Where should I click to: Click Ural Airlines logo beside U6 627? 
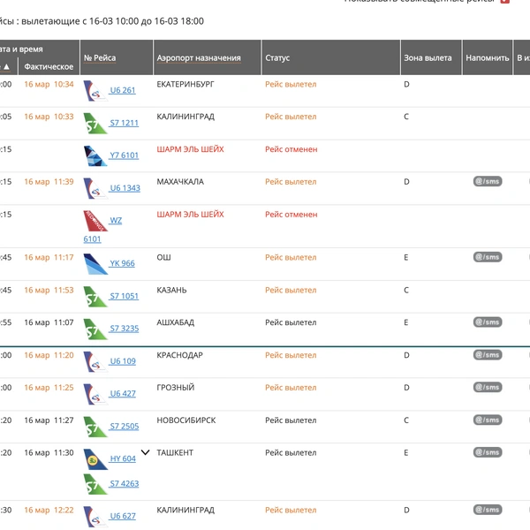tap(95, 517)
